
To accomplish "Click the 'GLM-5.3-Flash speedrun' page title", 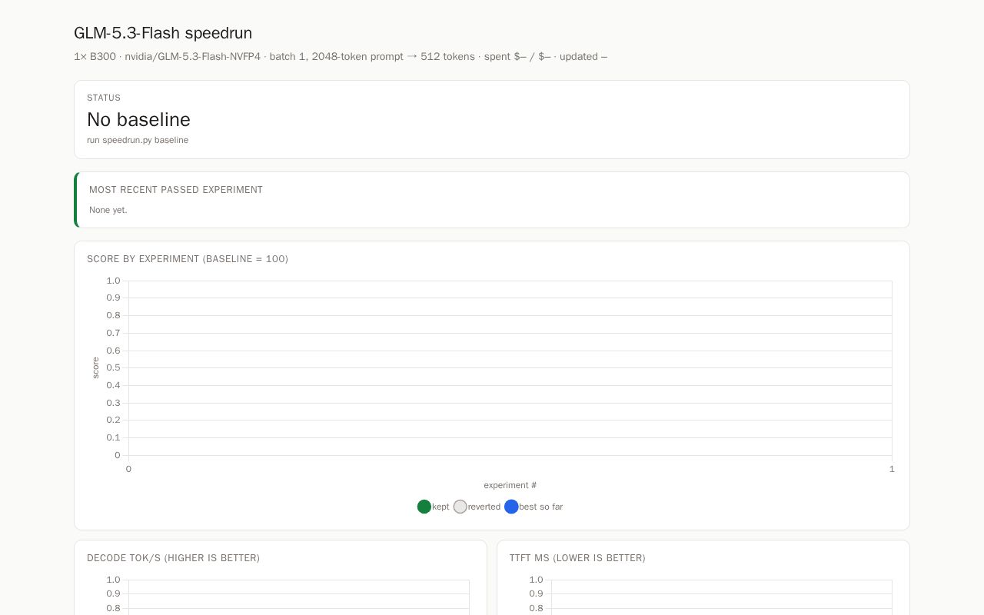I will point(163,33).
